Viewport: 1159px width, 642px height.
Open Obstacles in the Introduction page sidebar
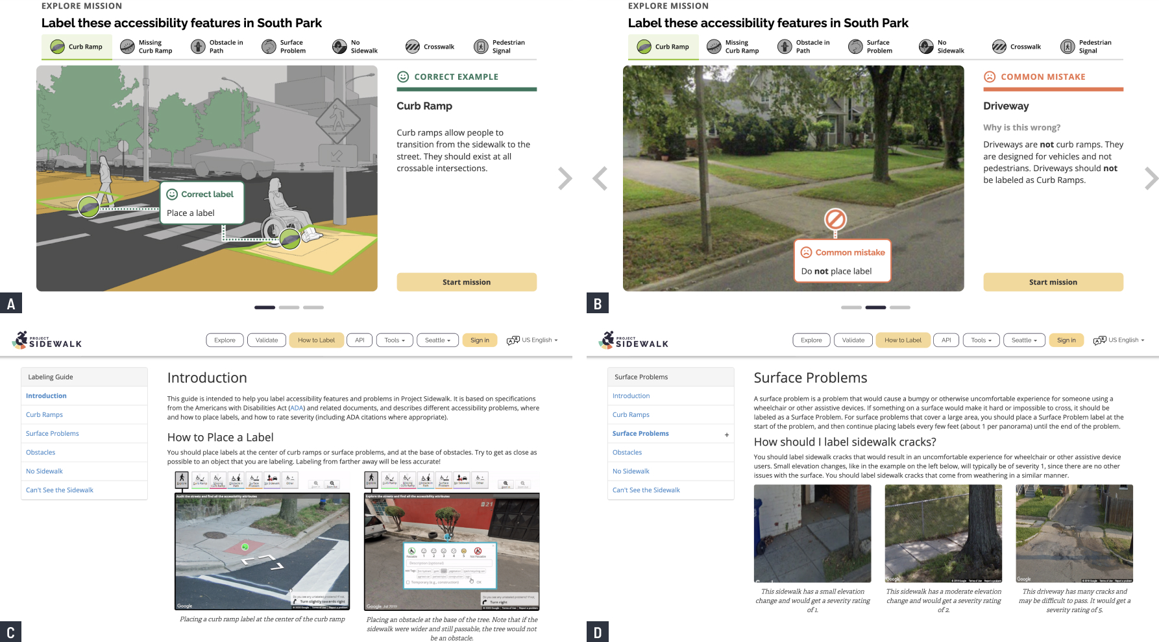(x=84, y=453)
